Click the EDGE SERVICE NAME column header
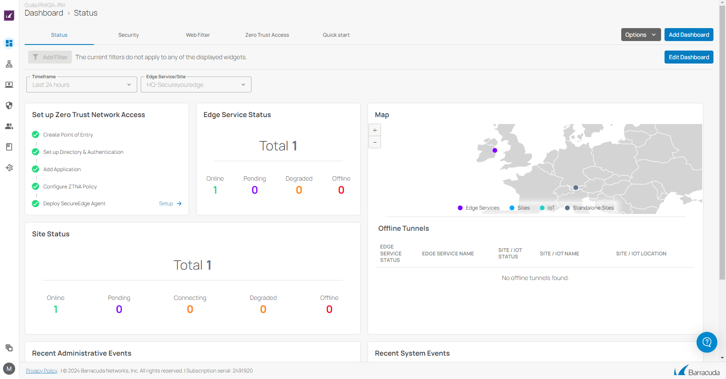This screenshot has width=726, height=379. [x=448, y=254]
